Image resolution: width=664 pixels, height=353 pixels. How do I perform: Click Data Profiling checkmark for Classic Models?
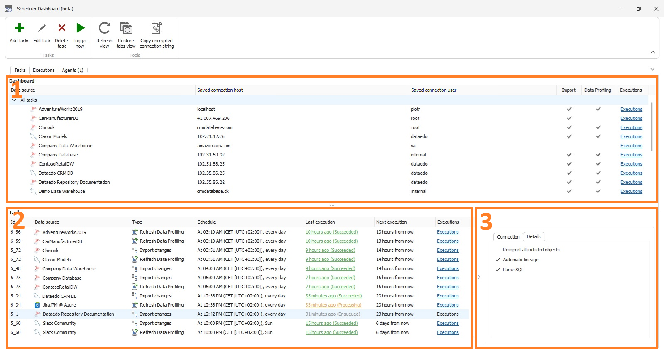point(598,136)
